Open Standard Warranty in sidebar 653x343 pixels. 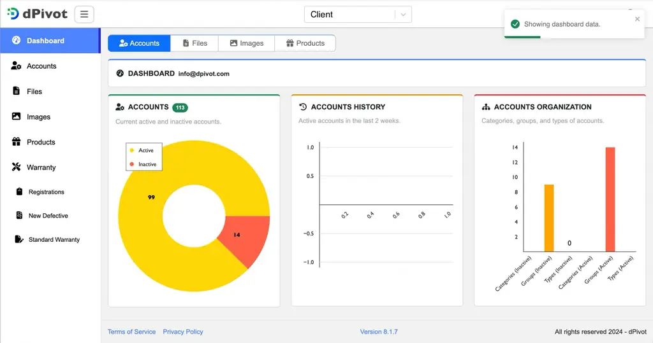click(50, 239)
